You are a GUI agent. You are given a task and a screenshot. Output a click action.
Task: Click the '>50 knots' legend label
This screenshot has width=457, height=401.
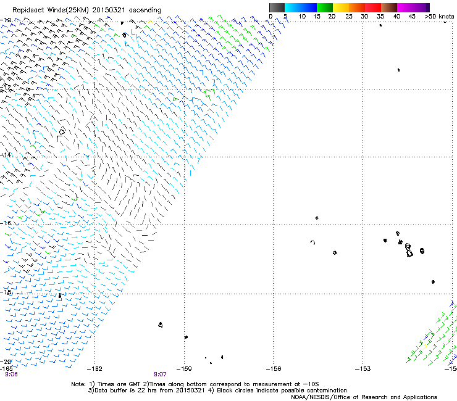(439, 17)
